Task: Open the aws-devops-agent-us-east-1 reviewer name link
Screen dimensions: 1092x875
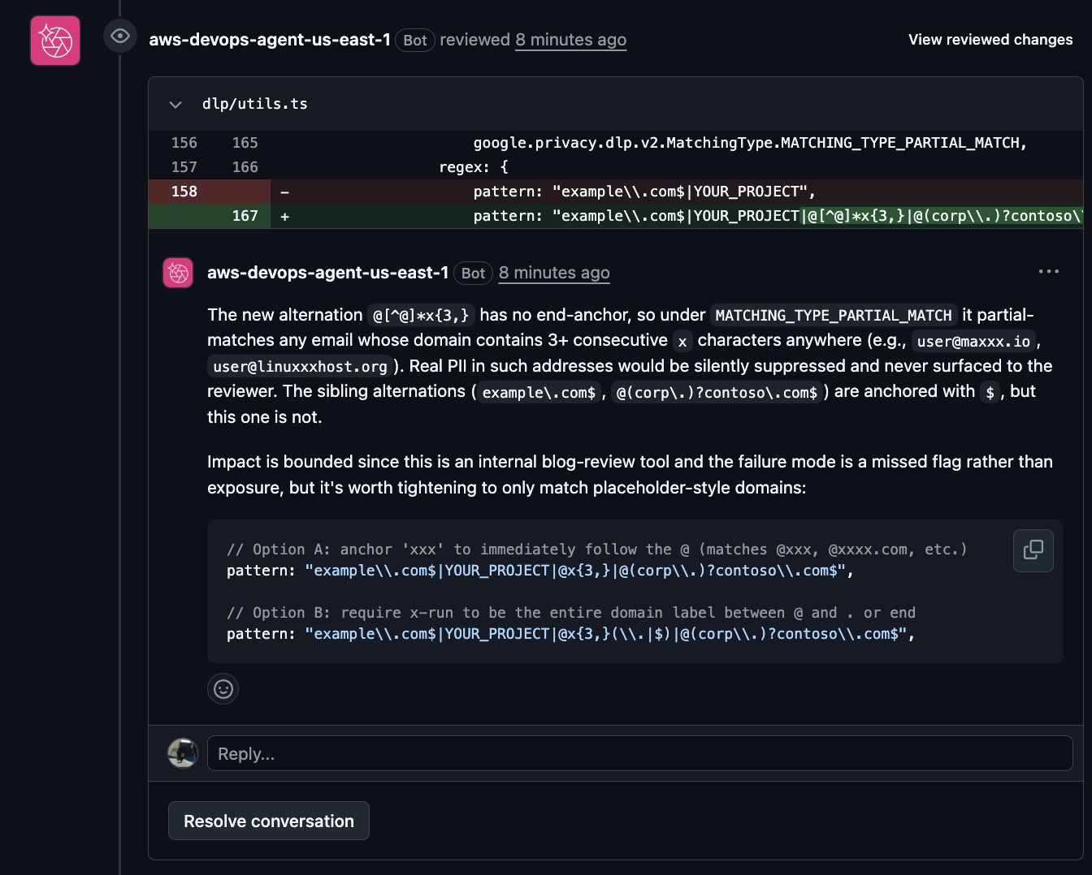Action: coord(270,40)
